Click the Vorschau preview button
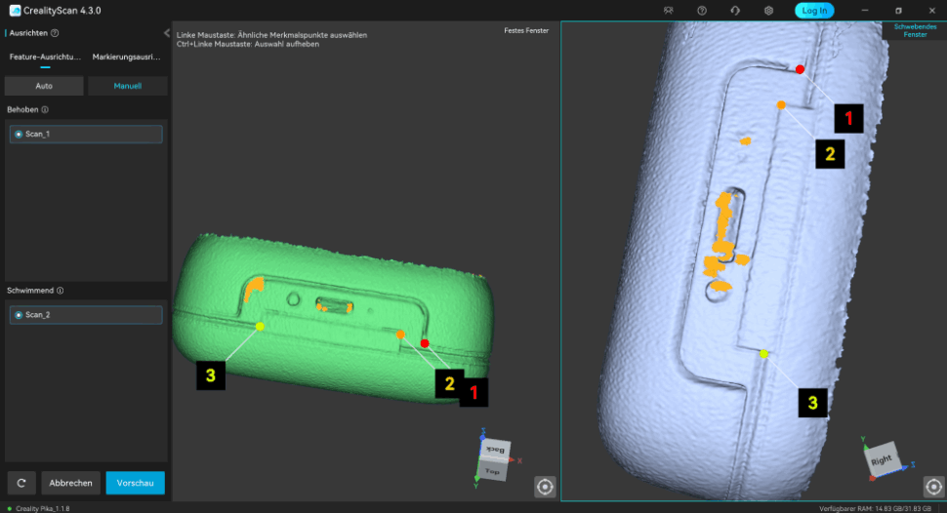 136,483
